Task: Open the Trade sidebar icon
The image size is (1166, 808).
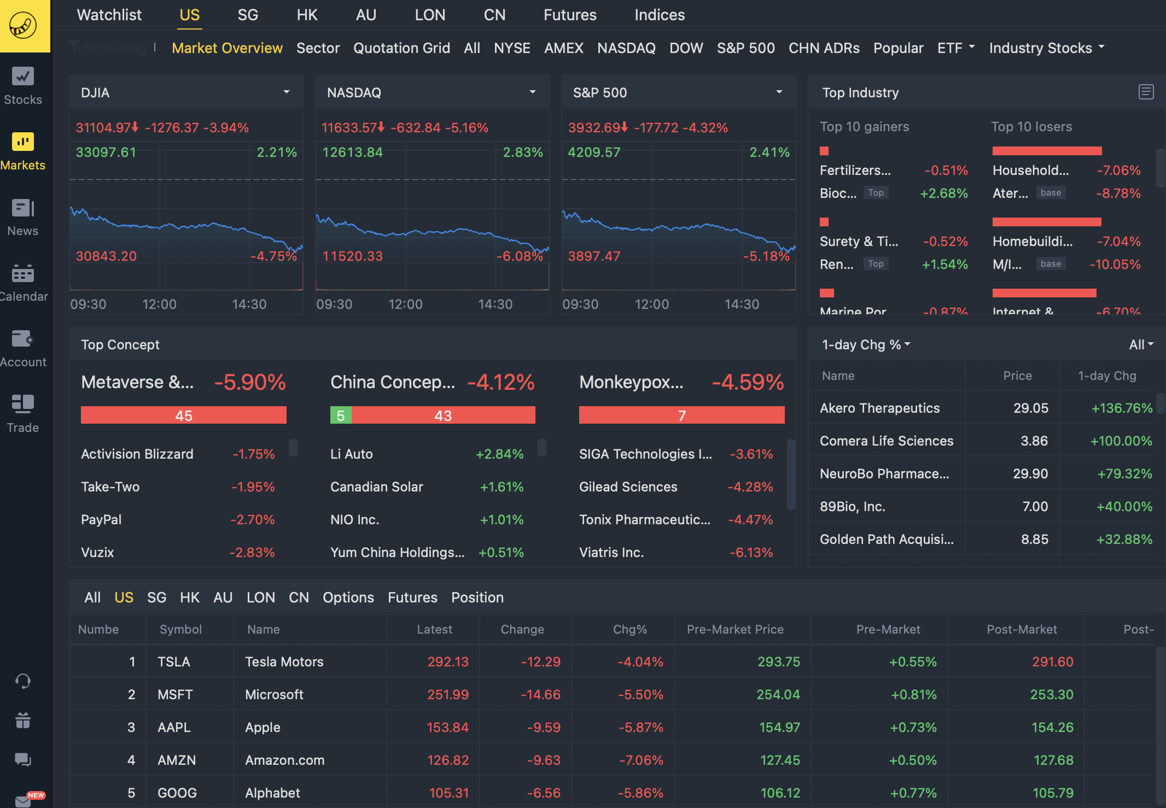Action: [x=23, y=405]
